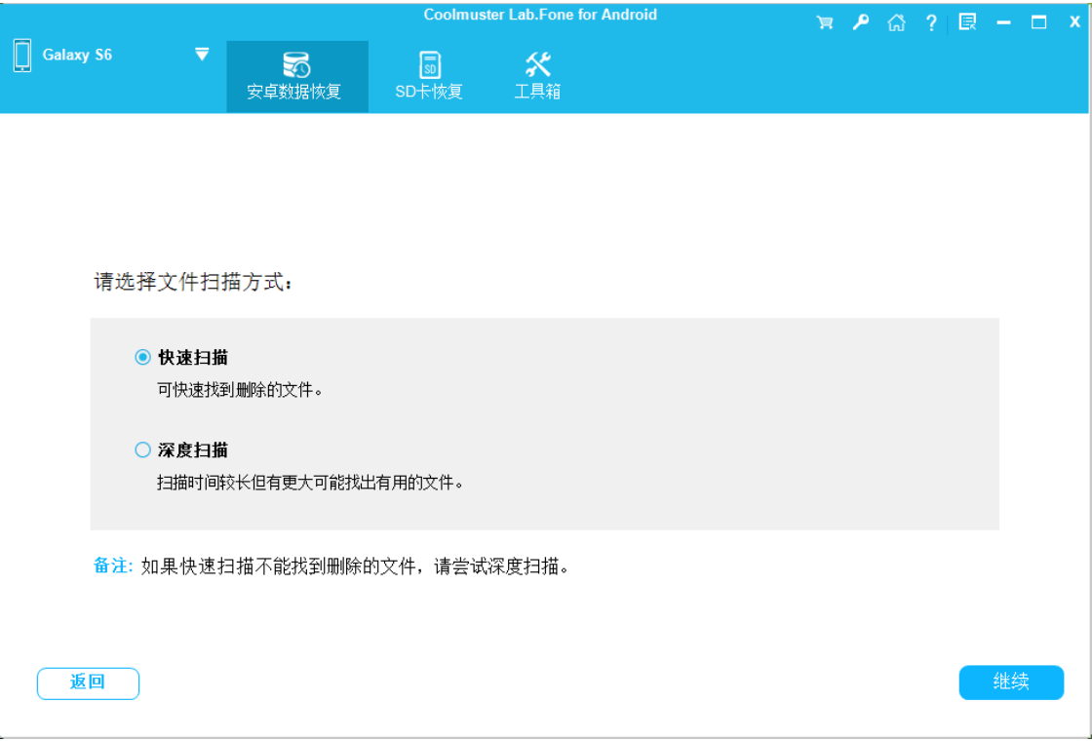The width and height of the screenshot is (1092, 741).
Task: Open help via question mark icon
Action: click(931, 22)
